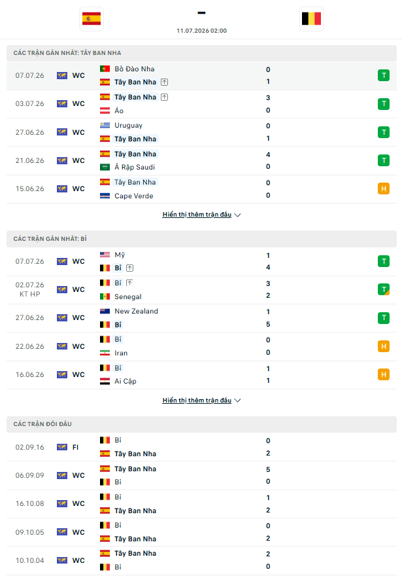Click the orange H badge for Cape Verde match
Image resolution: width=402 pixels, height=576 pixels.
coord(384,189)
